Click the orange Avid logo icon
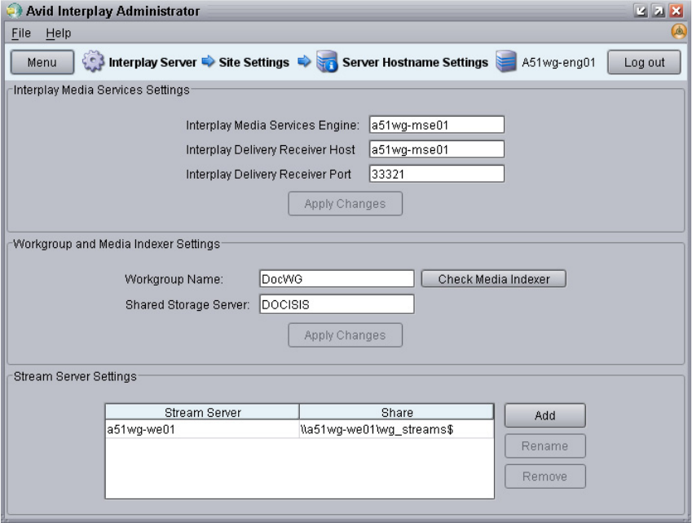The image size is (692, 523). point(679,32)
